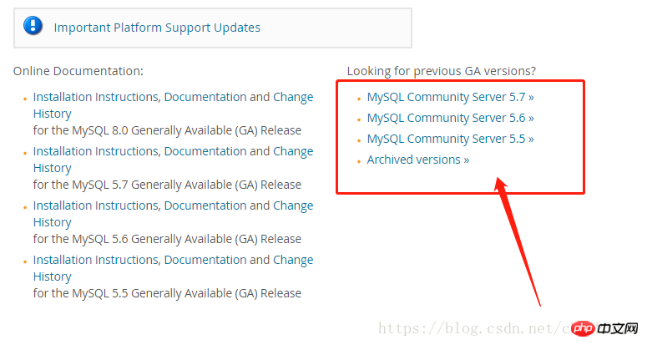Click "for the MySQL 5.5" GA Release text
The image size is (647, 345).
[x=167, y=293]
